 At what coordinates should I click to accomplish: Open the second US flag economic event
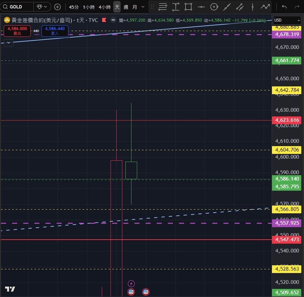coord(146,292)
